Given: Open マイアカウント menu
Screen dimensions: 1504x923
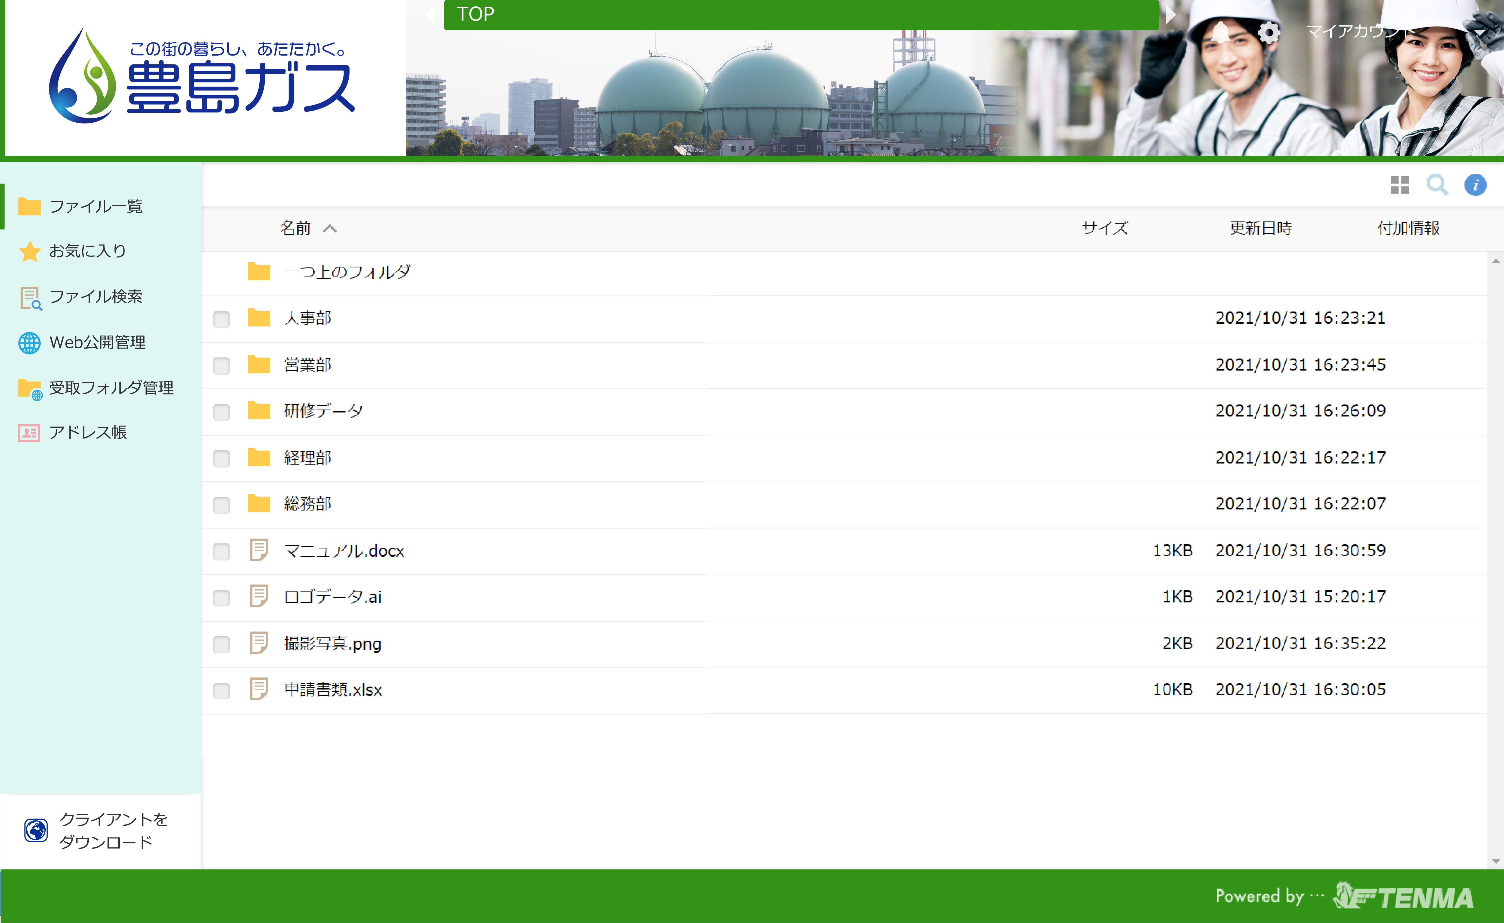Looking at the screenshot, I should (x=1360, y=31).
